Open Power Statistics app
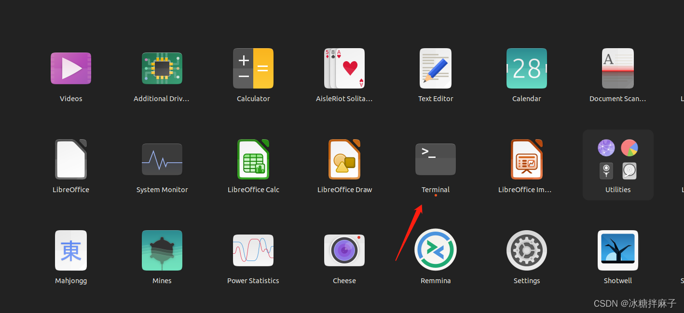The height and width of the screenshot is (313, 684). click(253, 250)
